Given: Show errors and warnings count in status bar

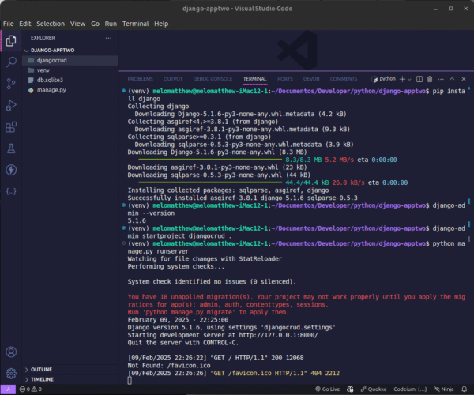Looking at the screenshot, I should click(31, 389).
